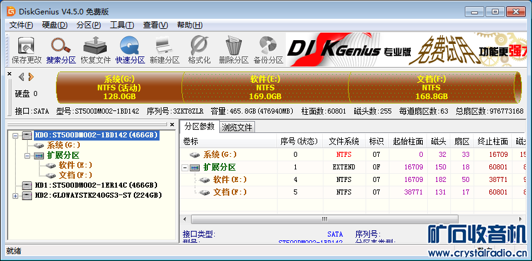Open the 查看(V) menu
532x261 pixels.
[155, 25]
